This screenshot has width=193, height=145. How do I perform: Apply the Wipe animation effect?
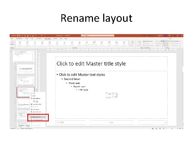(x=65, y=43)
